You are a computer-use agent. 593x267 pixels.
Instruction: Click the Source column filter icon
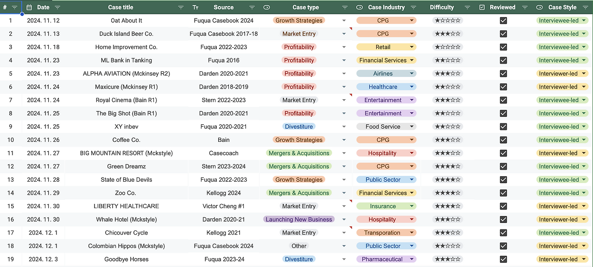point(252,7)
